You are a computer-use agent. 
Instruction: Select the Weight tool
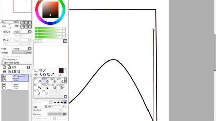tap(53, 81)
